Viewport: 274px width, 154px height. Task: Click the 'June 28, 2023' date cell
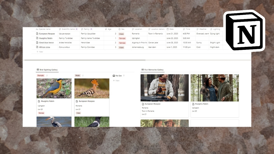173,43
